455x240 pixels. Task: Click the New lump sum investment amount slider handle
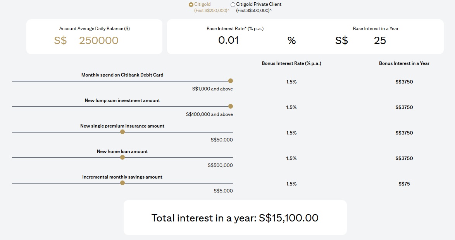pos(231,106)
